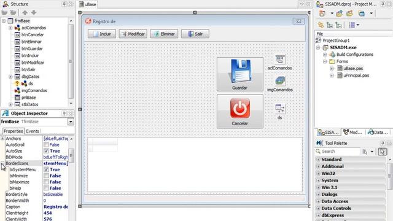
Task: Click the view icon in Project Manager toolbar
Action: coord(362,14)
